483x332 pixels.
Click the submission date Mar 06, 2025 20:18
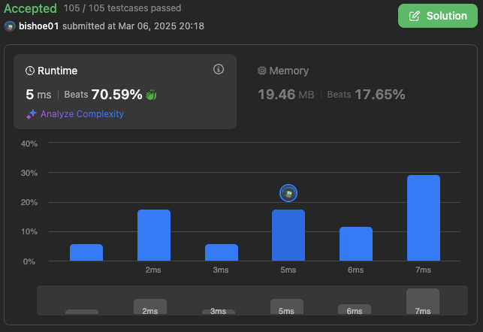pos(161,26)
